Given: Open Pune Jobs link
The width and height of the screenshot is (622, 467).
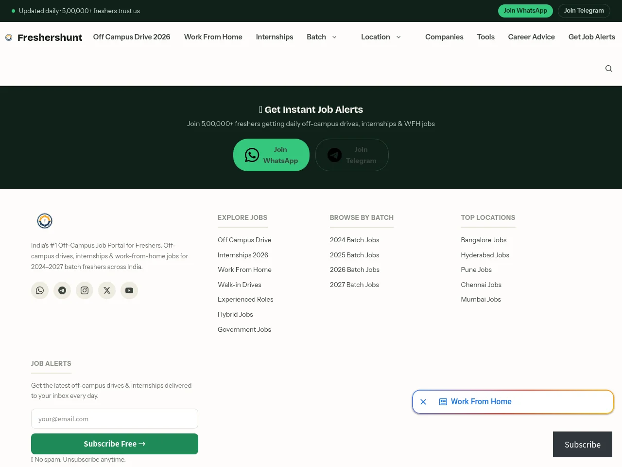Looking at the screenshot, I should click(x=476, y=269).
